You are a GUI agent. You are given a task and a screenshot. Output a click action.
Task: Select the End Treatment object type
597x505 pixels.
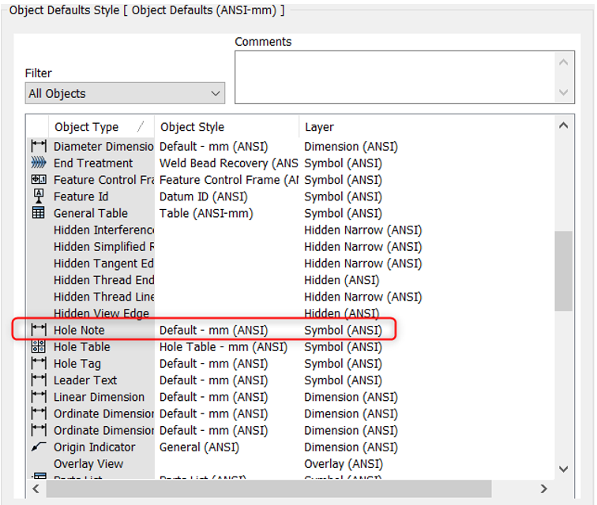click(93, 163)
